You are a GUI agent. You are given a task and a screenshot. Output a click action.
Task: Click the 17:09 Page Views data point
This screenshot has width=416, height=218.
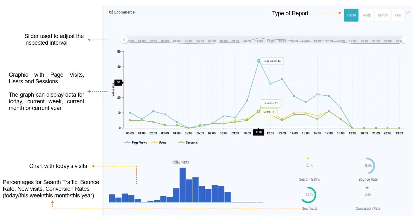pyautogui.click(x=329, y=96)
